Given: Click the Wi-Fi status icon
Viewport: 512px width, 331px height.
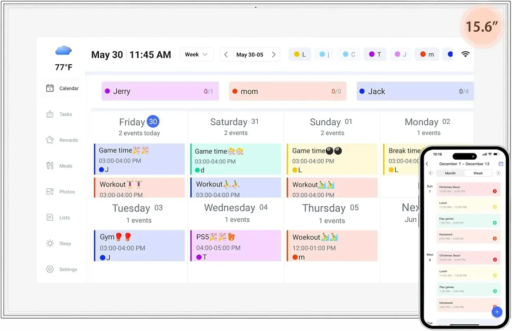Looking at the screenshot, I should tap(465, 54).
